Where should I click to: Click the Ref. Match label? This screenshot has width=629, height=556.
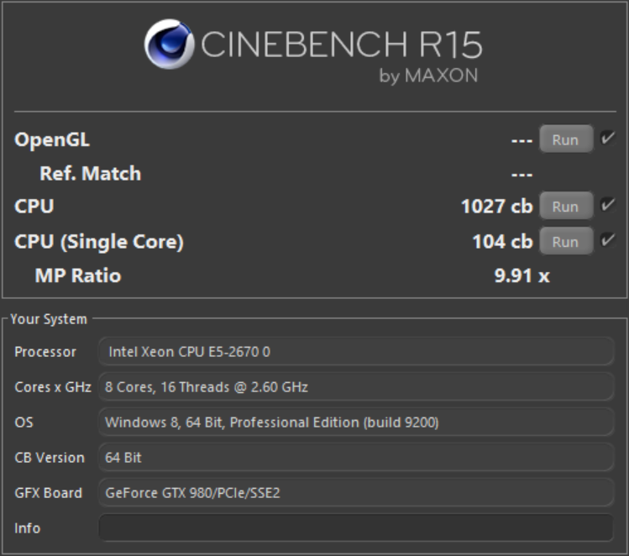[90, 174]
